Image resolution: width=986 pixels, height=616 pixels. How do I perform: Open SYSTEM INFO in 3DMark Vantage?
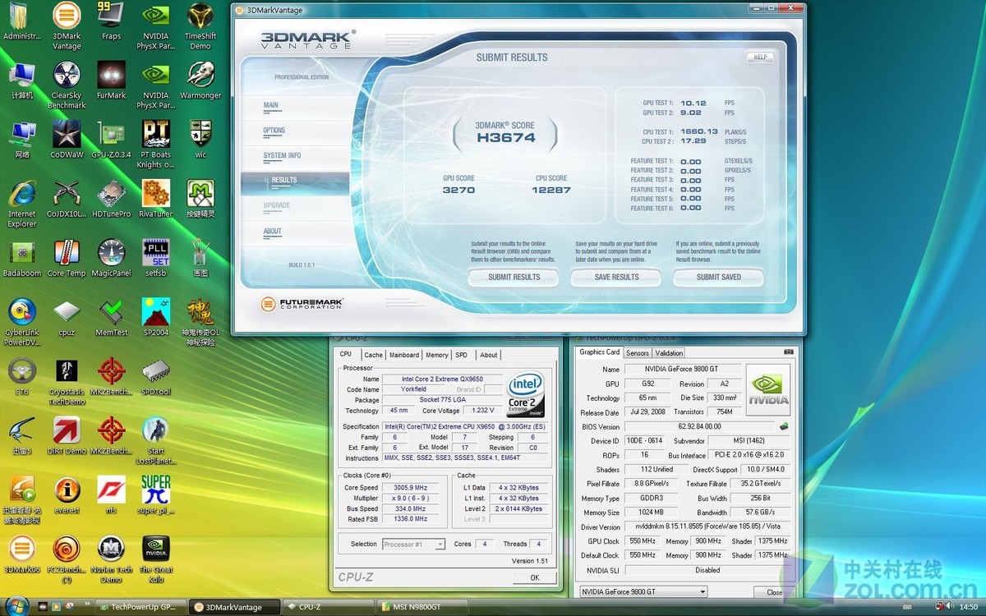(282, 155)
